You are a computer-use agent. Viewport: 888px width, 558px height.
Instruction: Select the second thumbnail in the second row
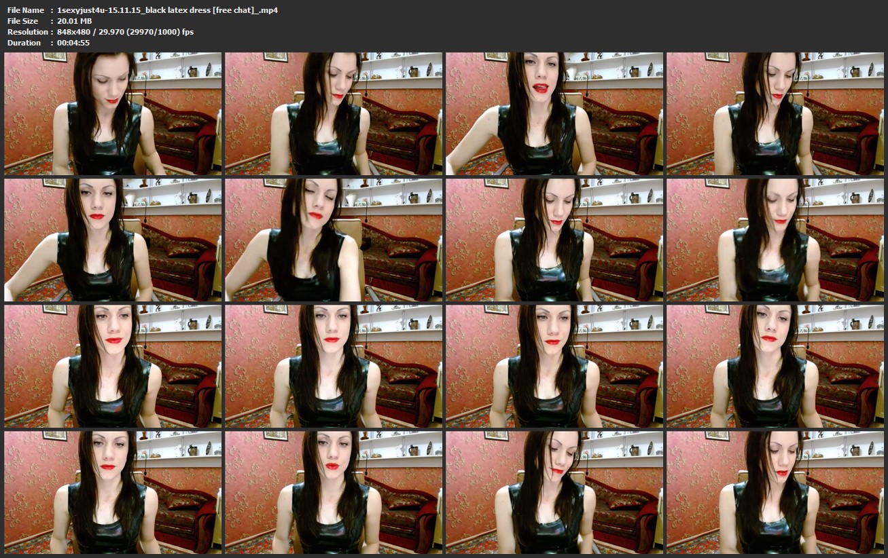334,240
